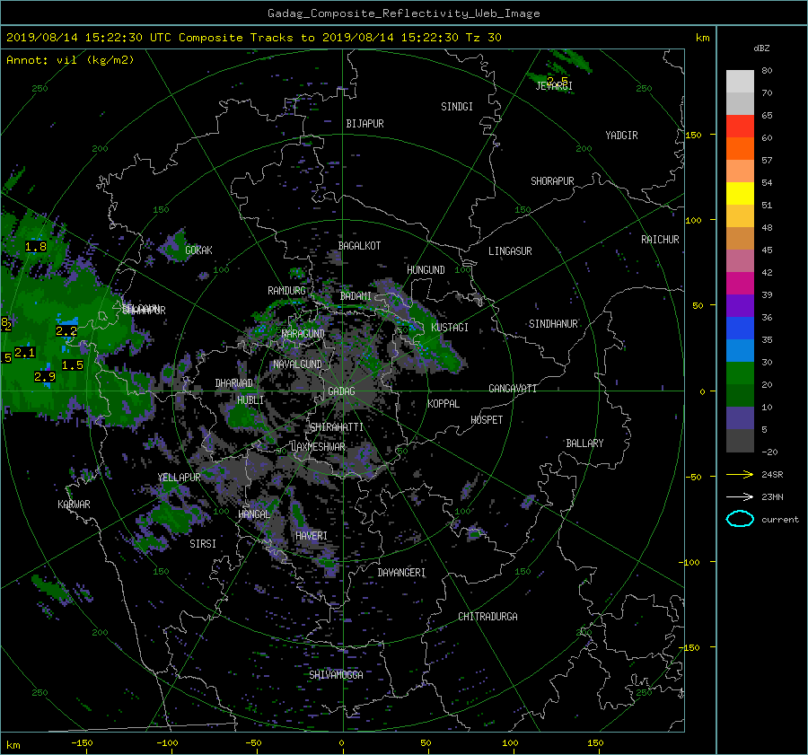Select the dark gray -20 to 5 dBZ swatch

coord(740,440)
